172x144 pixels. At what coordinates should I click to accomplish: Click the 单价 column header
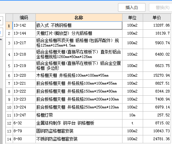click(x=157, y=18)
